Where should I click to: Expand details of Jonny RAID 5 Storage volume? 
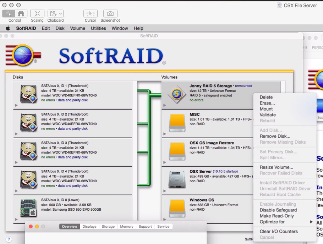165,105
